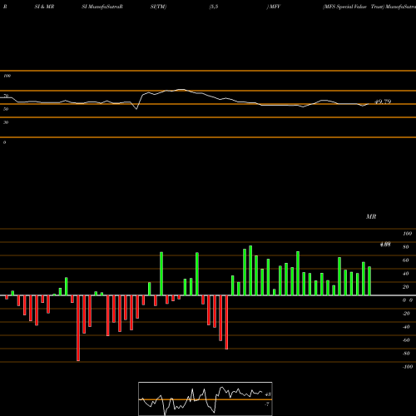Click the 30 level label on RSI axis
Viewport: 416px width, 416px height.
[6, 122]
